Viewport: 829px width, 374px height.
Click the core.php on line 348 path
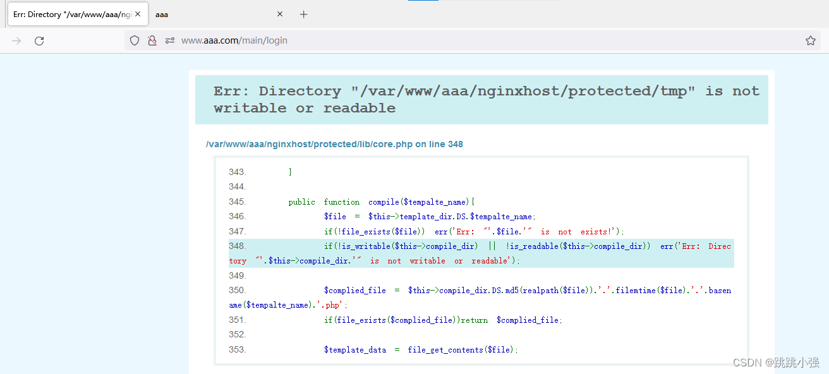[334, 144]
